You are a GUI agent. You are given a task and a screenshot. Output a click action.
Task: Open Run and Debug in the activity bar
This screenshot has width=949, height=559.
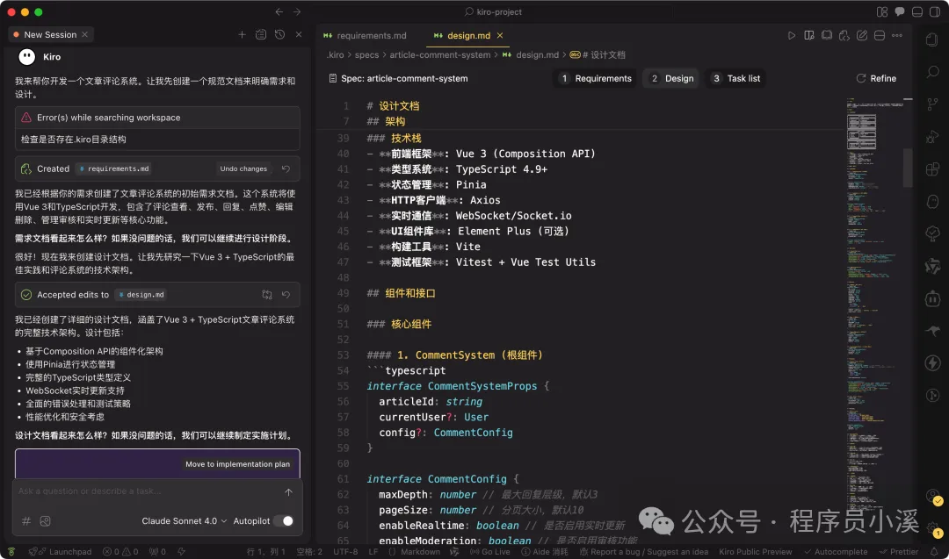point(932,137)
